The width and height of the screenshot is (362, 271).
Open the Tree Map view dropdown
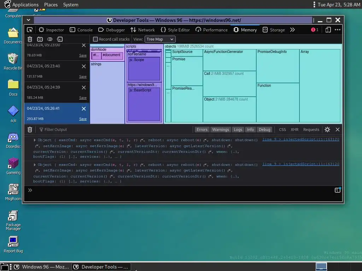(160, 39)
